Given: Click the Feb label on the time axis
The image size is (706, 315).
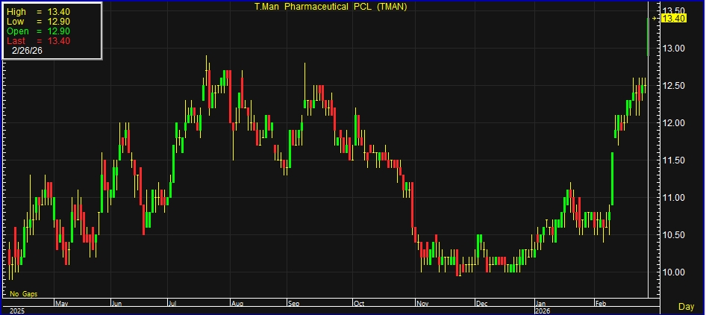Looking at the screenshot, I should 600,304.
